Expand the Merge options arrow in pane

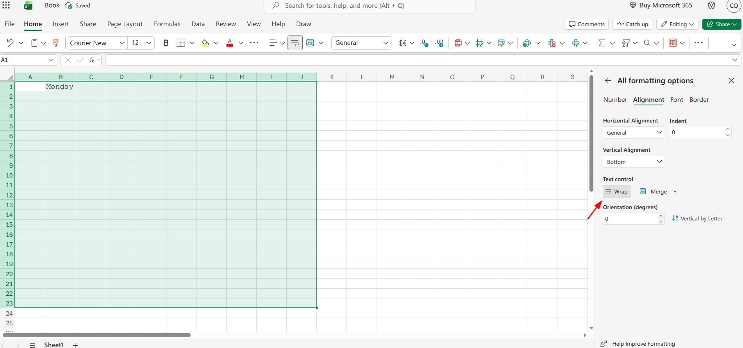675,192
